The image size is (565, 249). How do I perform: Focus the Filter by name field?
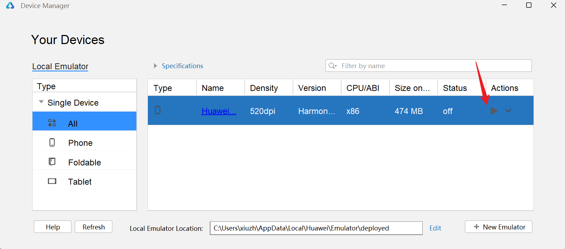tap(429, 66)
